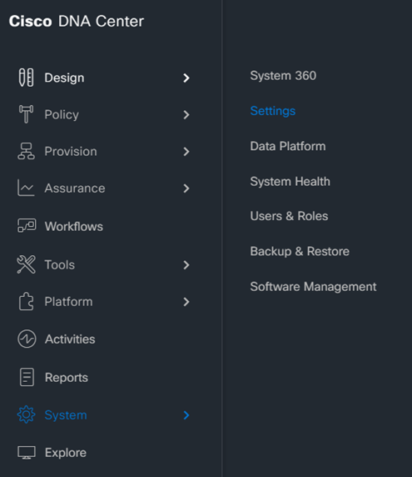
Task: Click the Policy gavel icon
Action: (26, 114)
